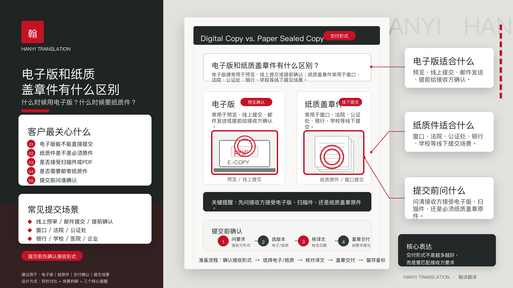Open the 提交前问什么 card
513x288 pixels.
[449, 198]
